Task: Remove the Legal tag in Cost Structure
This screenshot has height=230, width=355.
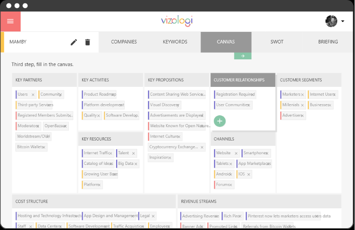Action: (153, 216)
